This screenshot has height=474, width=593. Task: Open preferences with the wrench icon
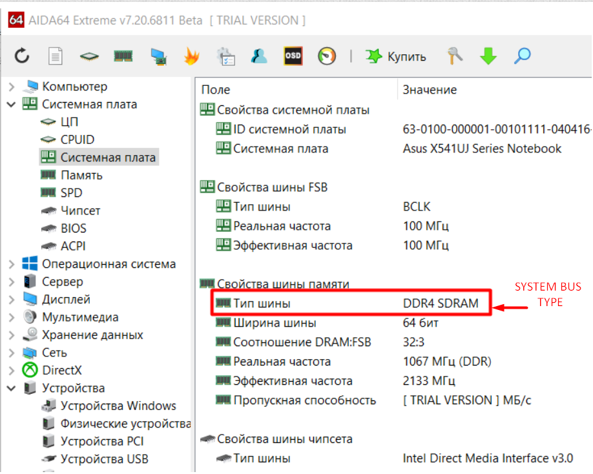coord(455,56)
